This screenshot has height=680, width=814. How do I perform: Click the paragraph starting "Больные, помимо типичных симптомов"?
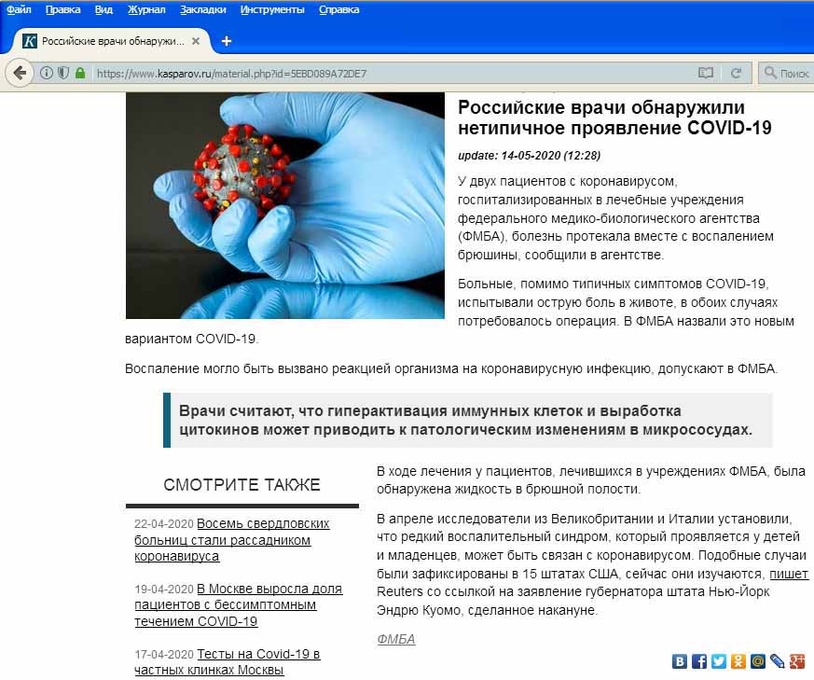pos(460,312)
